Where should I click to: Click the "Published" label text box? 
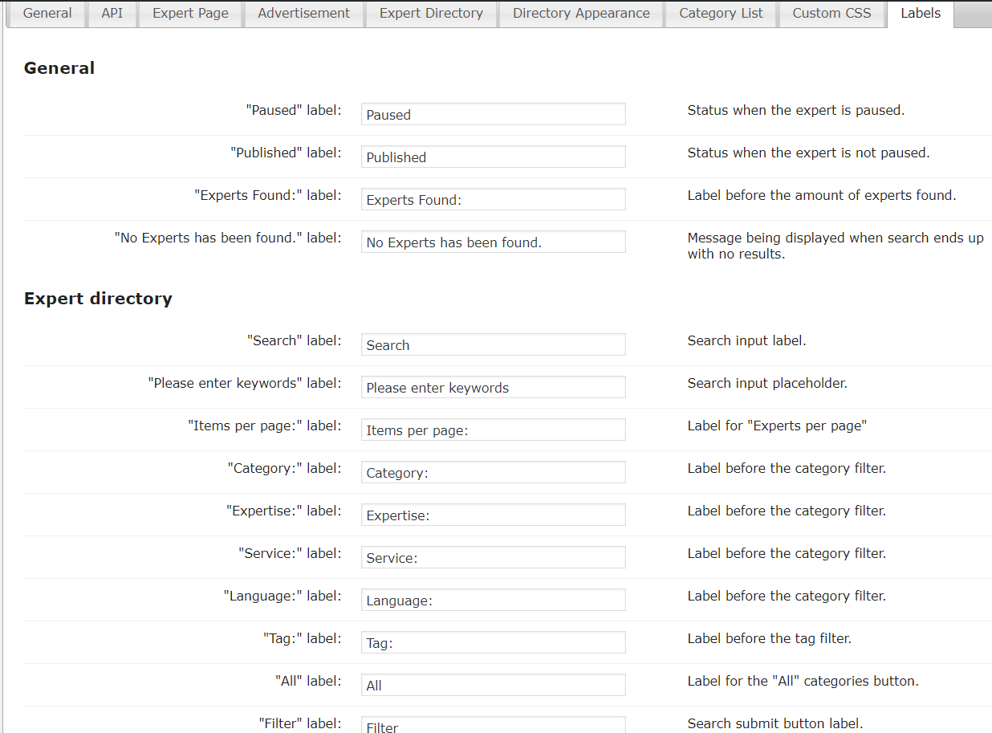493,157
